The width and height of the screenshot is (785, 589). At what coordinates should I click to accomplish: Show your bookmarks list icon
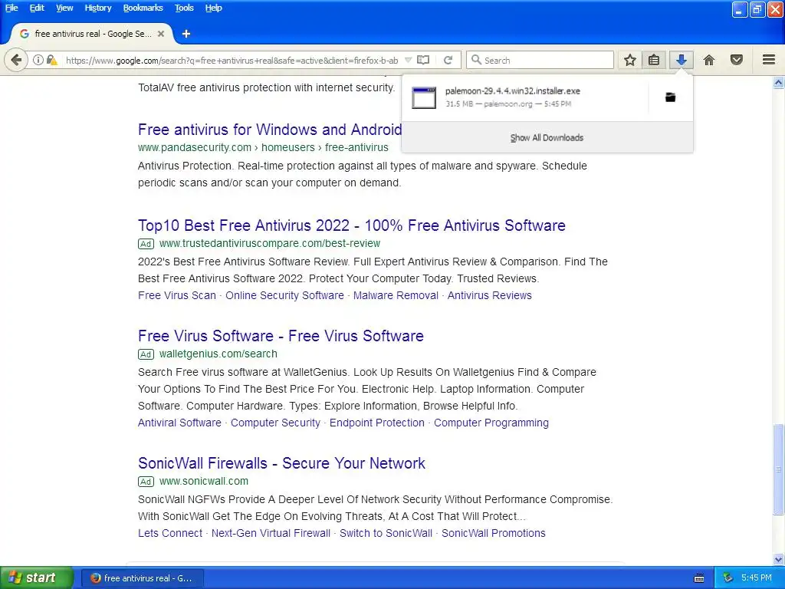(x=654, y=60)
